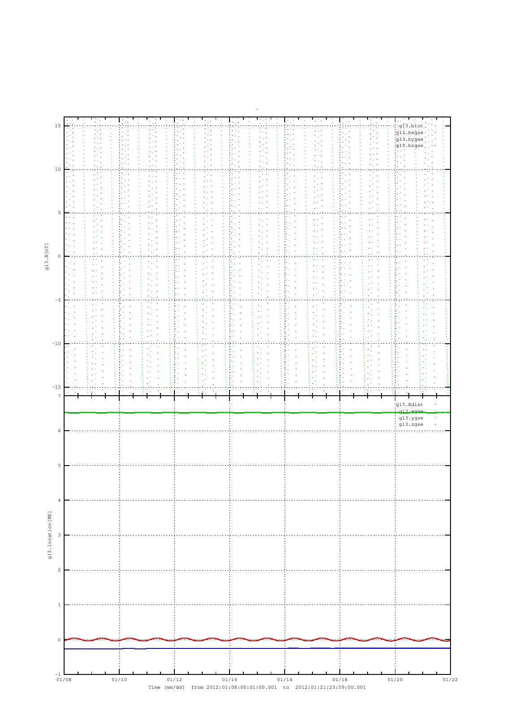Click the 01/10 date tick label
The width and height of the screenshot is (507, 717).
click(119, 680)
